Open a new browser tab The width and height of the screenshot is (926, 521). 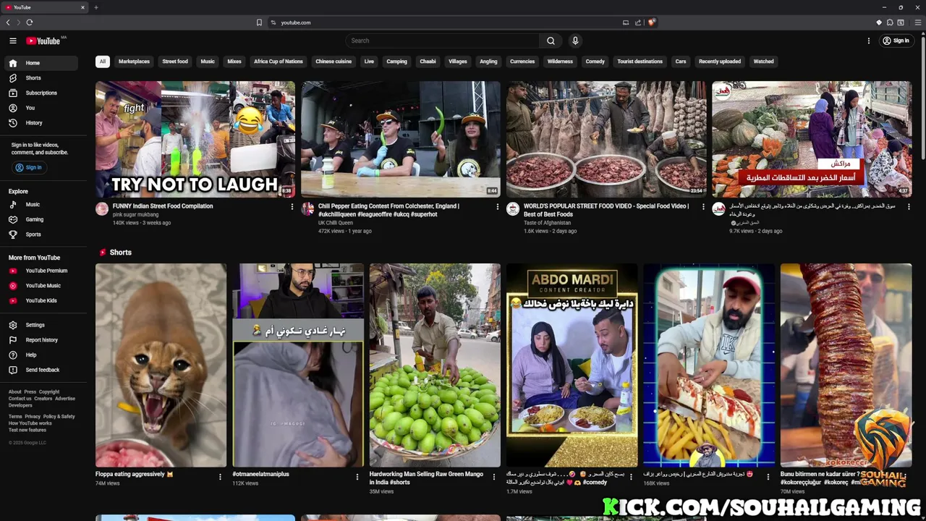pyautogui.click(x=95, y=7)
